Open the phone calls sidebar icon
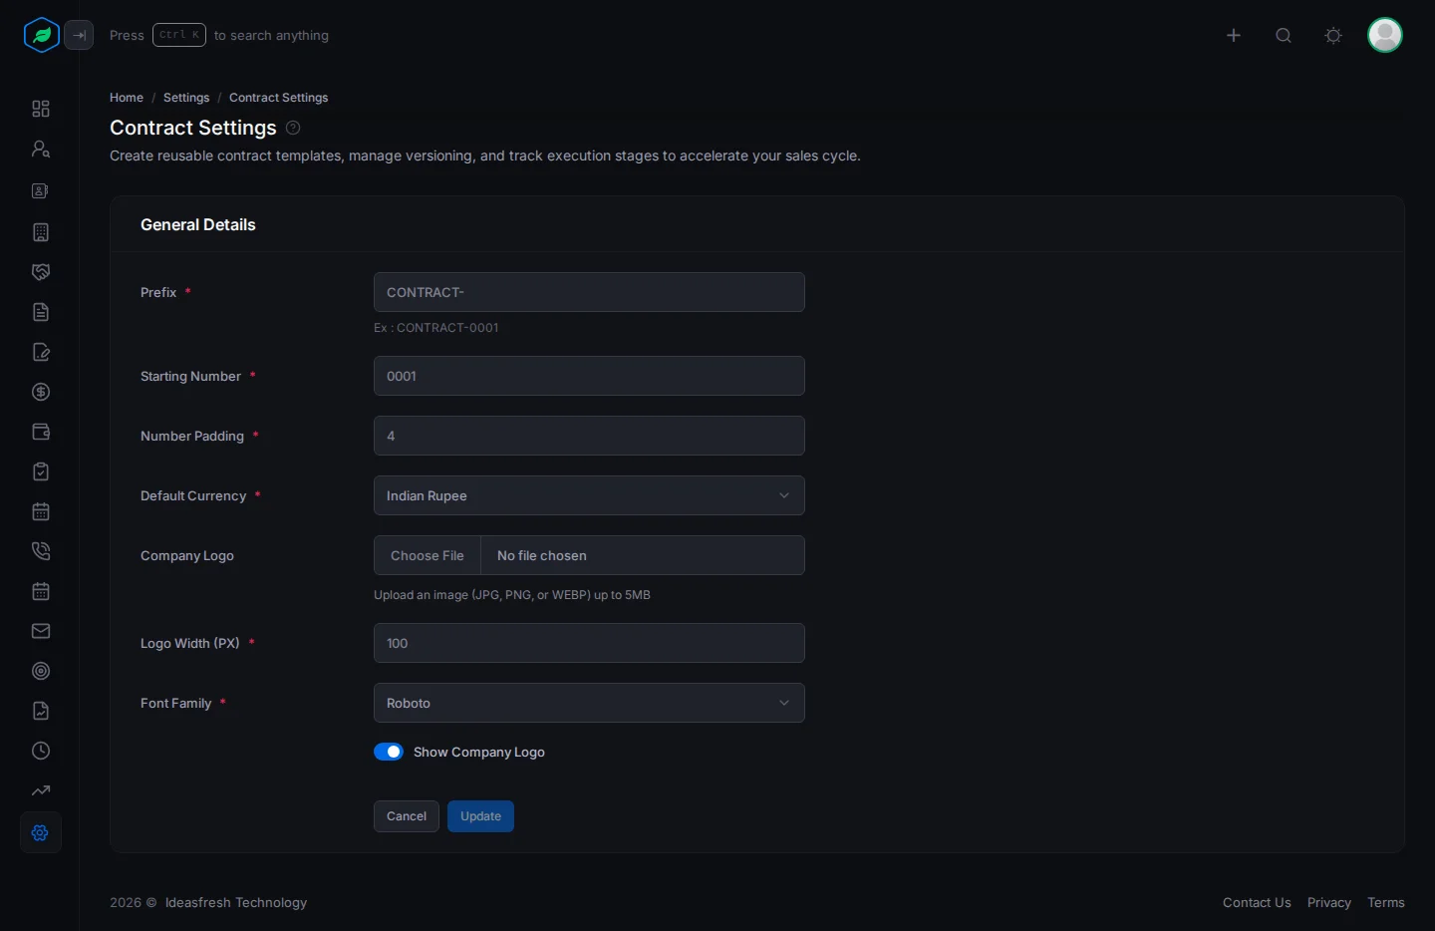 click(x=41, y=551)
